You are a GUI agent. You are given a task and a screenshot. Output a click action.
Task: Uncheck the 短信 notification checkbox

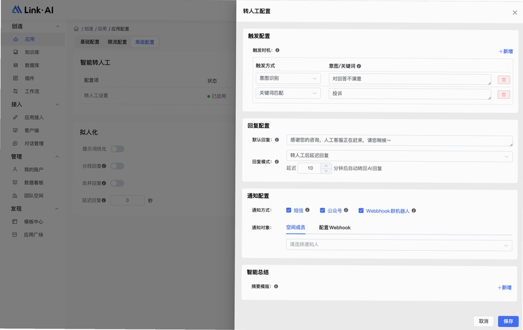click(289, 210)
